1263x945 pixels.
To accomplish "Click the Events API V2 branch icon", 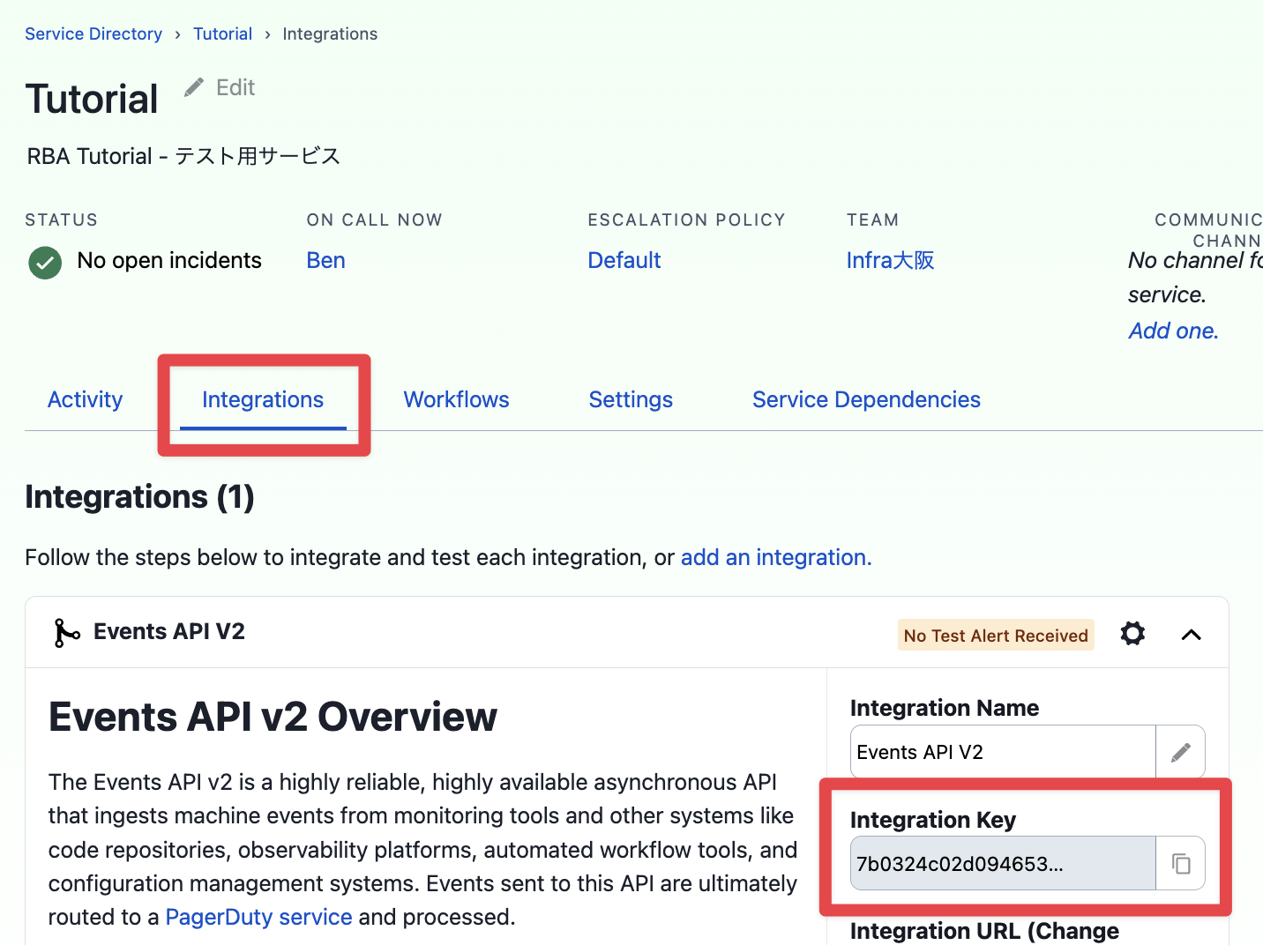I will coord(67,632).
